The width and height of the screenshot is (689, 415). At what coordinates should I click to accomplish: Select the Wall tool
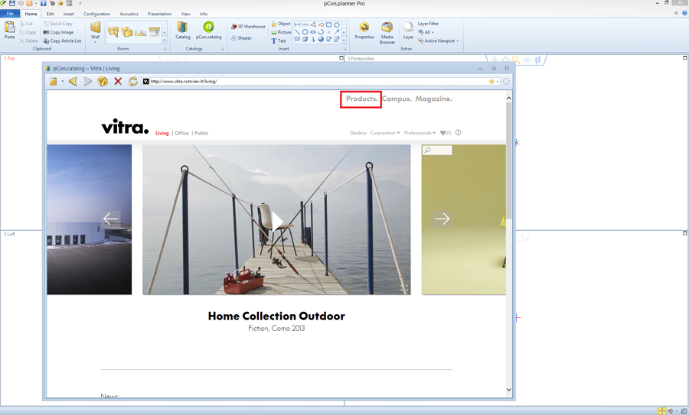pyautogui.click(x=96, y=29)
